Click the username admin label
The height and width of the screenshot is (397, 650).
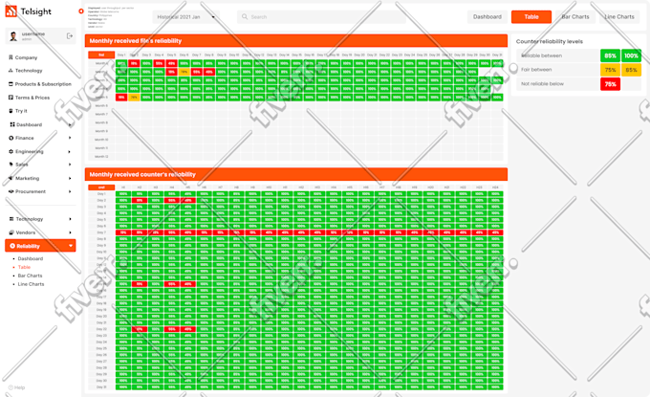point(33,36)
